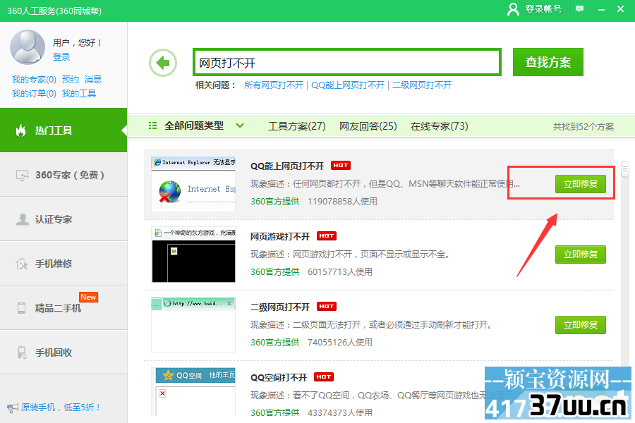
Task: Click the megaphone icon at bottom left
Action: [x=12, y=407]
